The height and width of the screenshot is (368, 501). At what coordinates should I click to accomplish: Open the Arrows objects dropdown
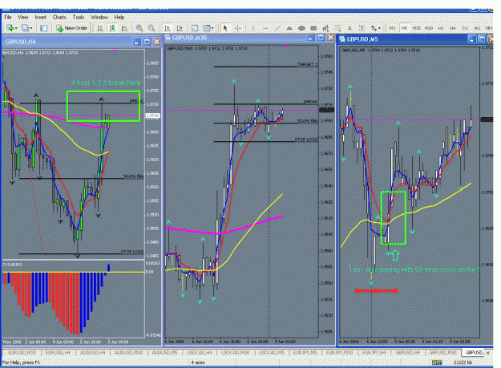[375, 28]
